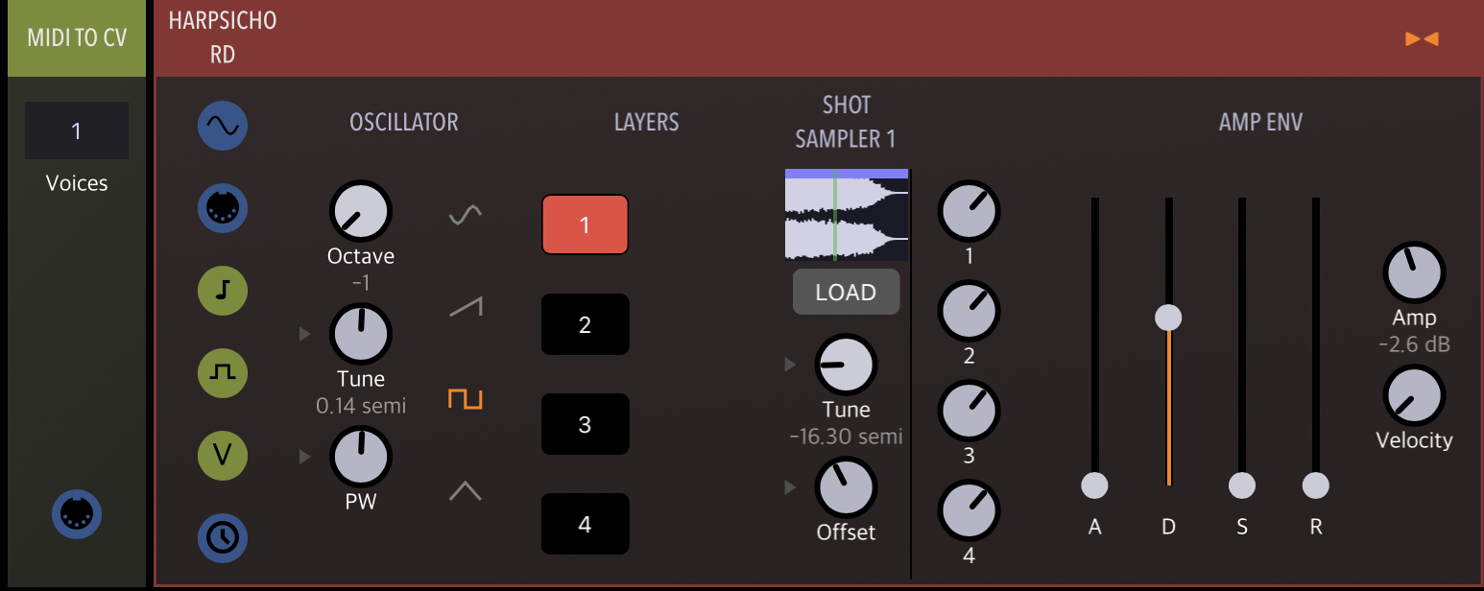Image resolution: width=1484 pixels, height=591 pixels.
Task: Click the HARPSICHORD module title
Action: (x=223, y=37)
